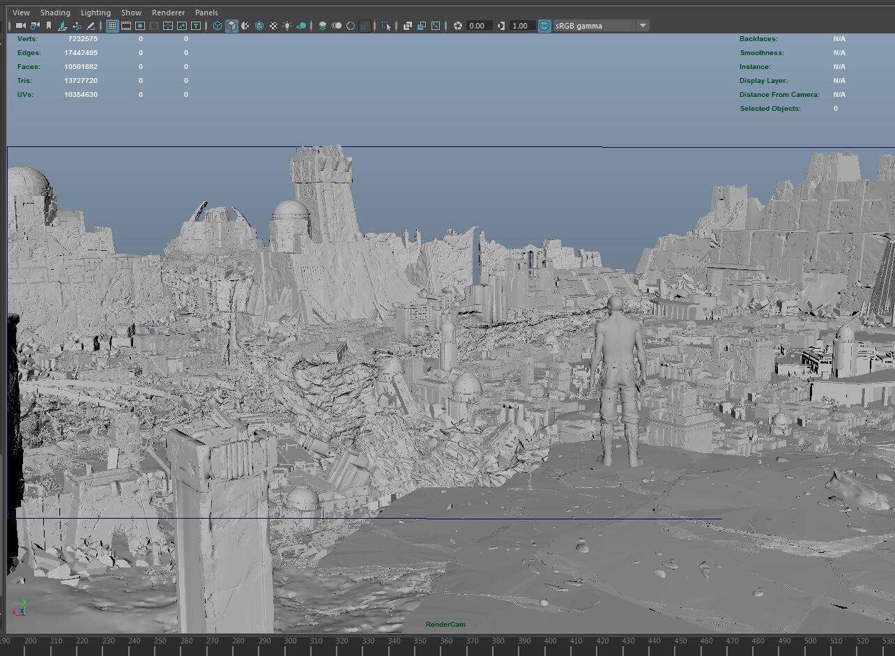The height and width of the screenshot is (656, 895).
Task: Open the Lighting menu
Action: 95,13
